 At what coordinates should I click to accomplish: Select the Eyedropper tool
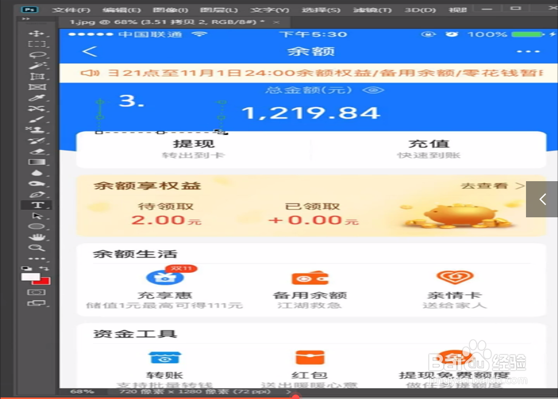pyautogui.click(x=37, y=98)
